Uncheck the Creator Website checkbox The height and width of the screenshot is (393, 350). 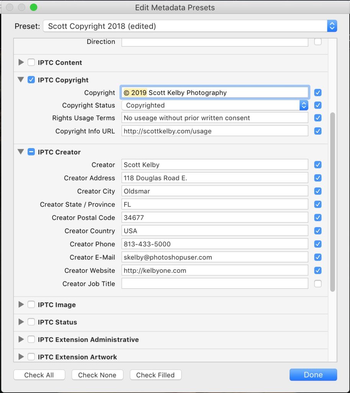pyautogui.click(x=318, y=271)
